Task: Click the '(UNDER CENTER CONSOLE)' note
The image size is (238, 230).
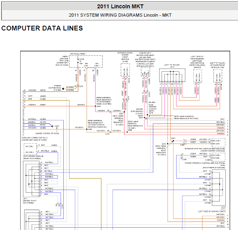Action: (213, 151)
